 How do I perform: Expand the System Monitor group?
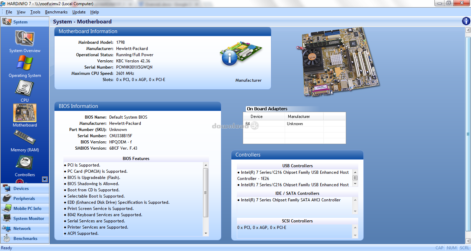[25, 219]
